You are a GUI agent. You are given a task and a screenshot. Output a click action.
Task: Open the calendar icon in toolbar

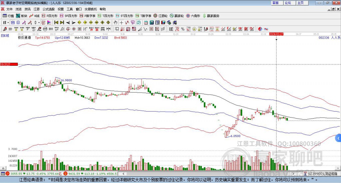point(146,23)
